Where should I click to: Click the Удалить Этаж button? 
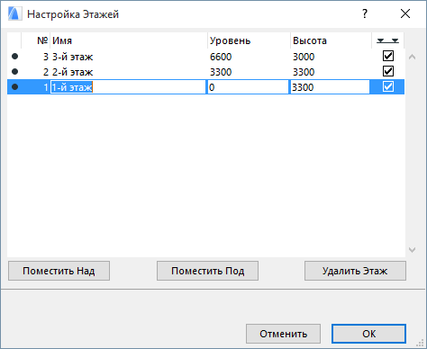(355, 271)
